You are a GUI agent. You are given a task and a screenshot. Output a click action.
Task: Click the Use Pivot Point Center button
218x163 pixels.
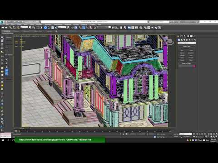tap(68, 28)
